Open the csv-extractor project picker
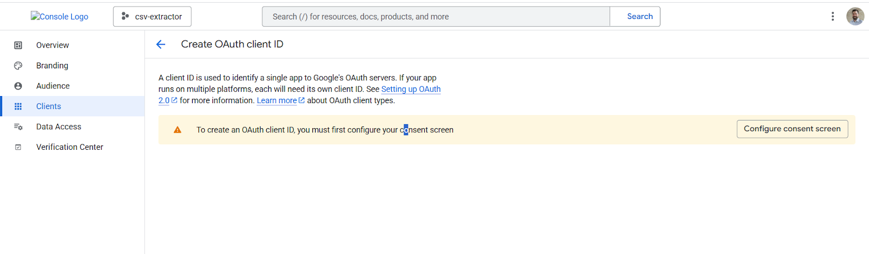This screenshot has height=254, width=869. 152,16
